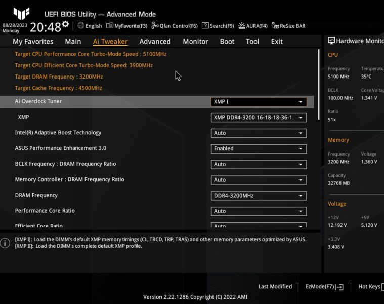Click the TUF logo icon

21,13
